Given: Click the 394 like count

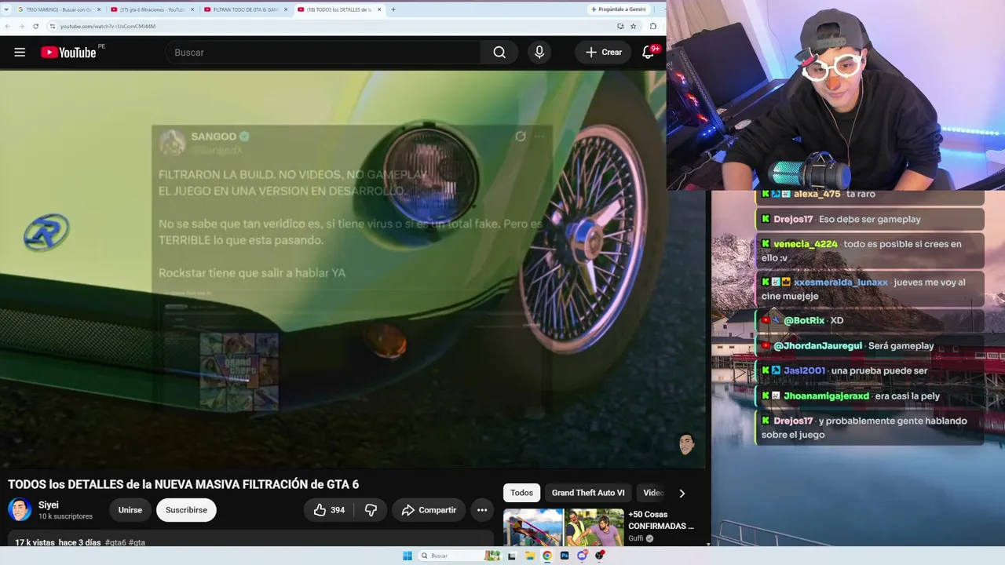Looking at the screenshot, I should [338, 510].
